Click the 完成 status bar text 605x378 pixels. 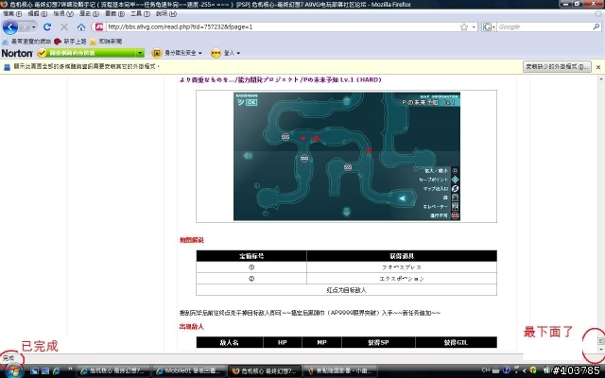(x=9, y=358)
